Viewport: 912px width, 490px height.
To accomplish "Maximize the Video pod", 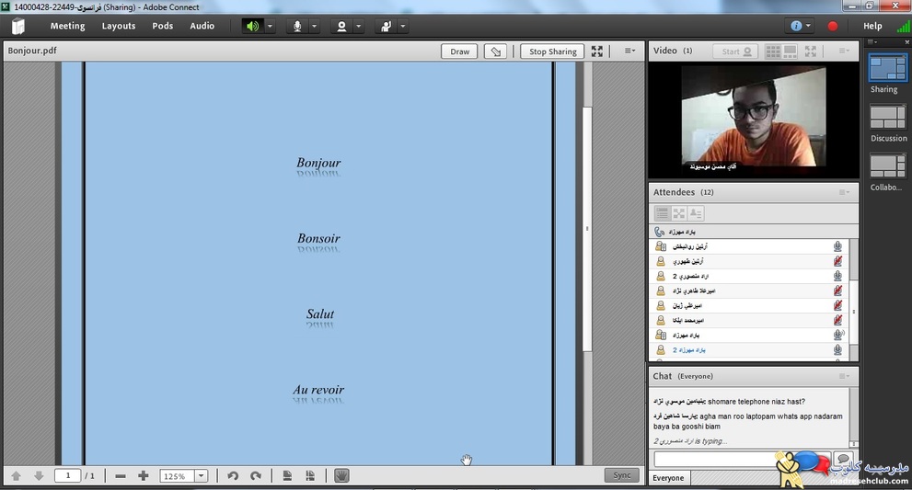I will pos(811,51).
